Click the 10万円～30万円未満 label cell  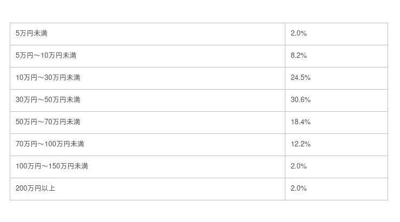point(48,78)
